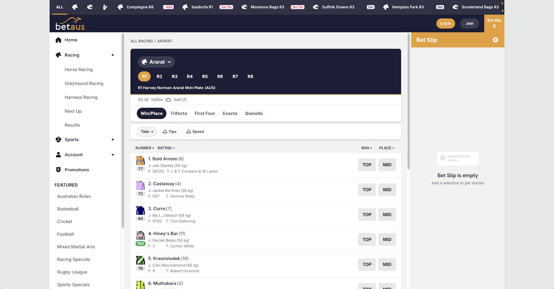Toggle the Speed display
This screenshot has height=289, width=554.
[195, 132]
